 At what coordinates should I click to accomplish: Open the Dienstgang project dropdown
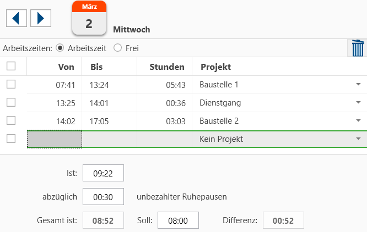(358, 103)
